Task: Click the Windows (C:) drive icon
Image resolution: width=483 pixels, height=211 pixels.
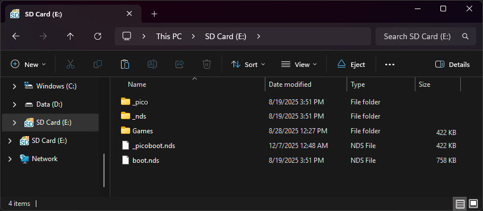Action: (28, 86)
